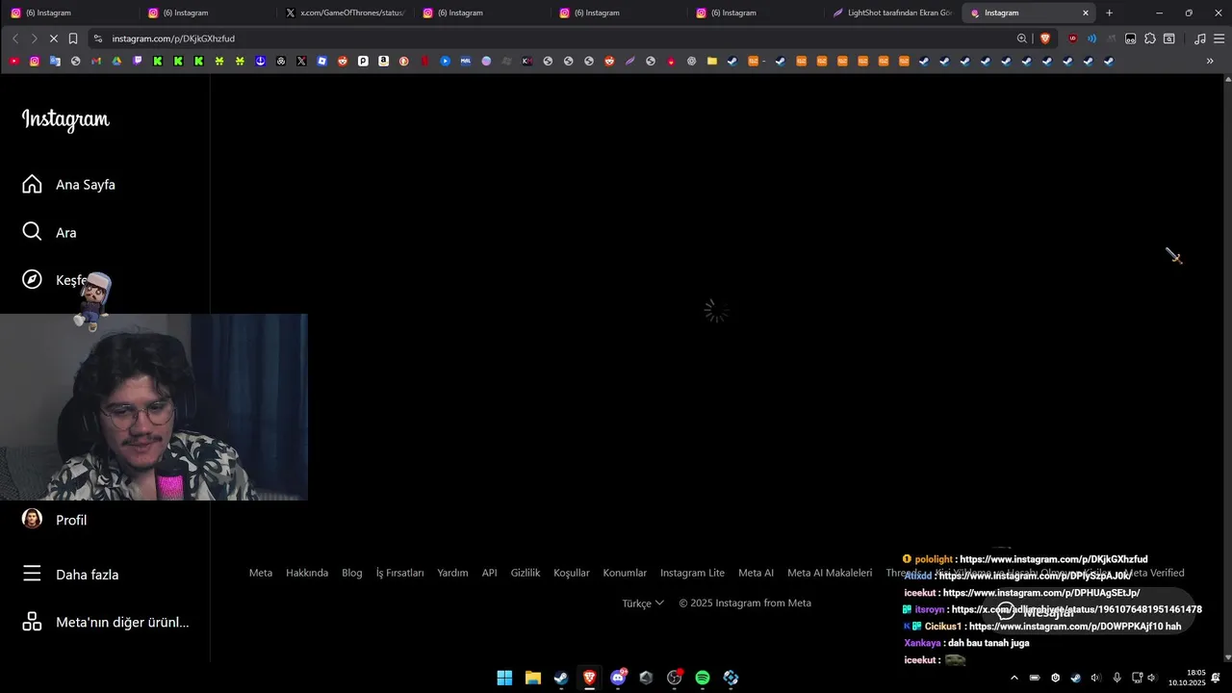View site info icon beside the URL
Viewport: 1232px width, 693px height.
point(97,38)
